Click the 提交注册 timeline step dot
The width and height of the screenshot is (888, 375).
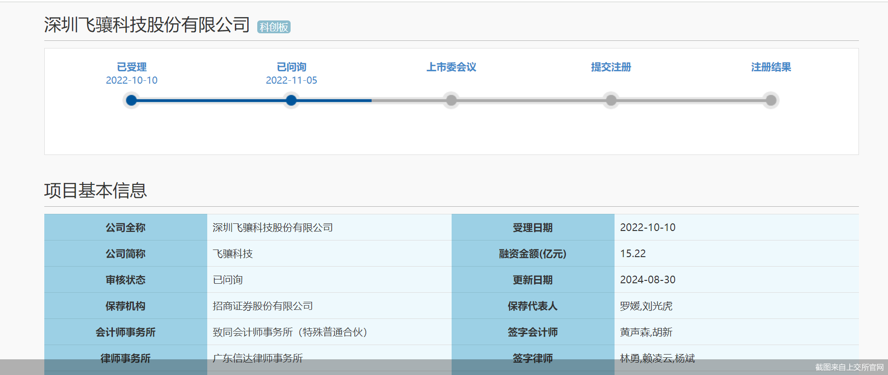click(x=611, y=100)
